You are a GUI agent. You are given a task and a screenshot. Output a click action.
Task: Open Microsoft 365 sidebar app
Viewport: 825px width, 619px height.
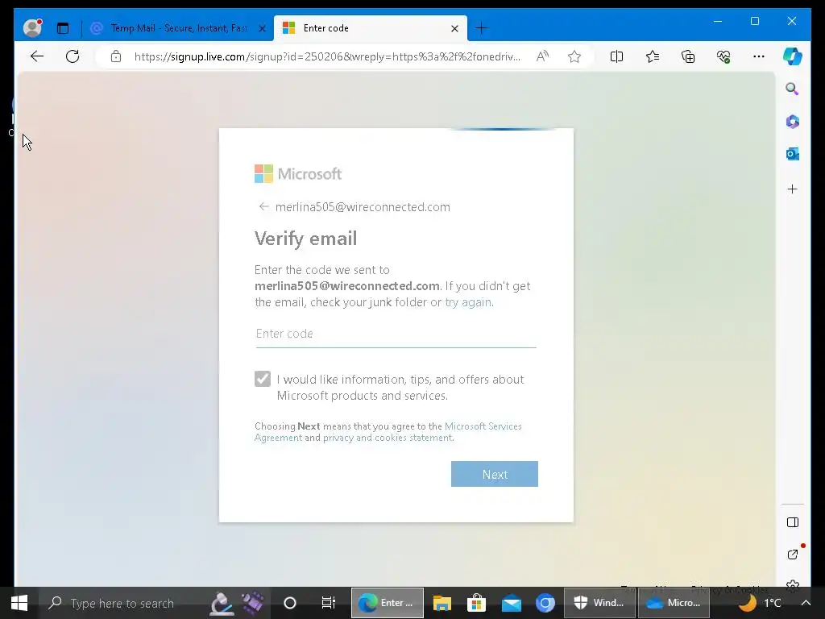click(793, 122)
